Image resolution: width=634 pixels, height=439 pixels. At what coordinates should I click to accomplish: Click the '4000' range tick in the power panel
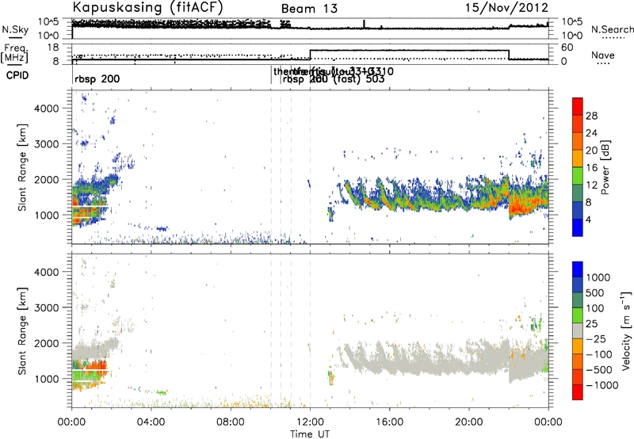[48, 109]
